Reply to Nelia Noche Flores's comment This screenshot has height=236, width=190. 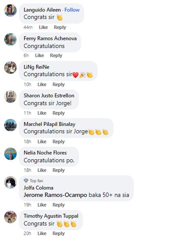tap(59, 170)
